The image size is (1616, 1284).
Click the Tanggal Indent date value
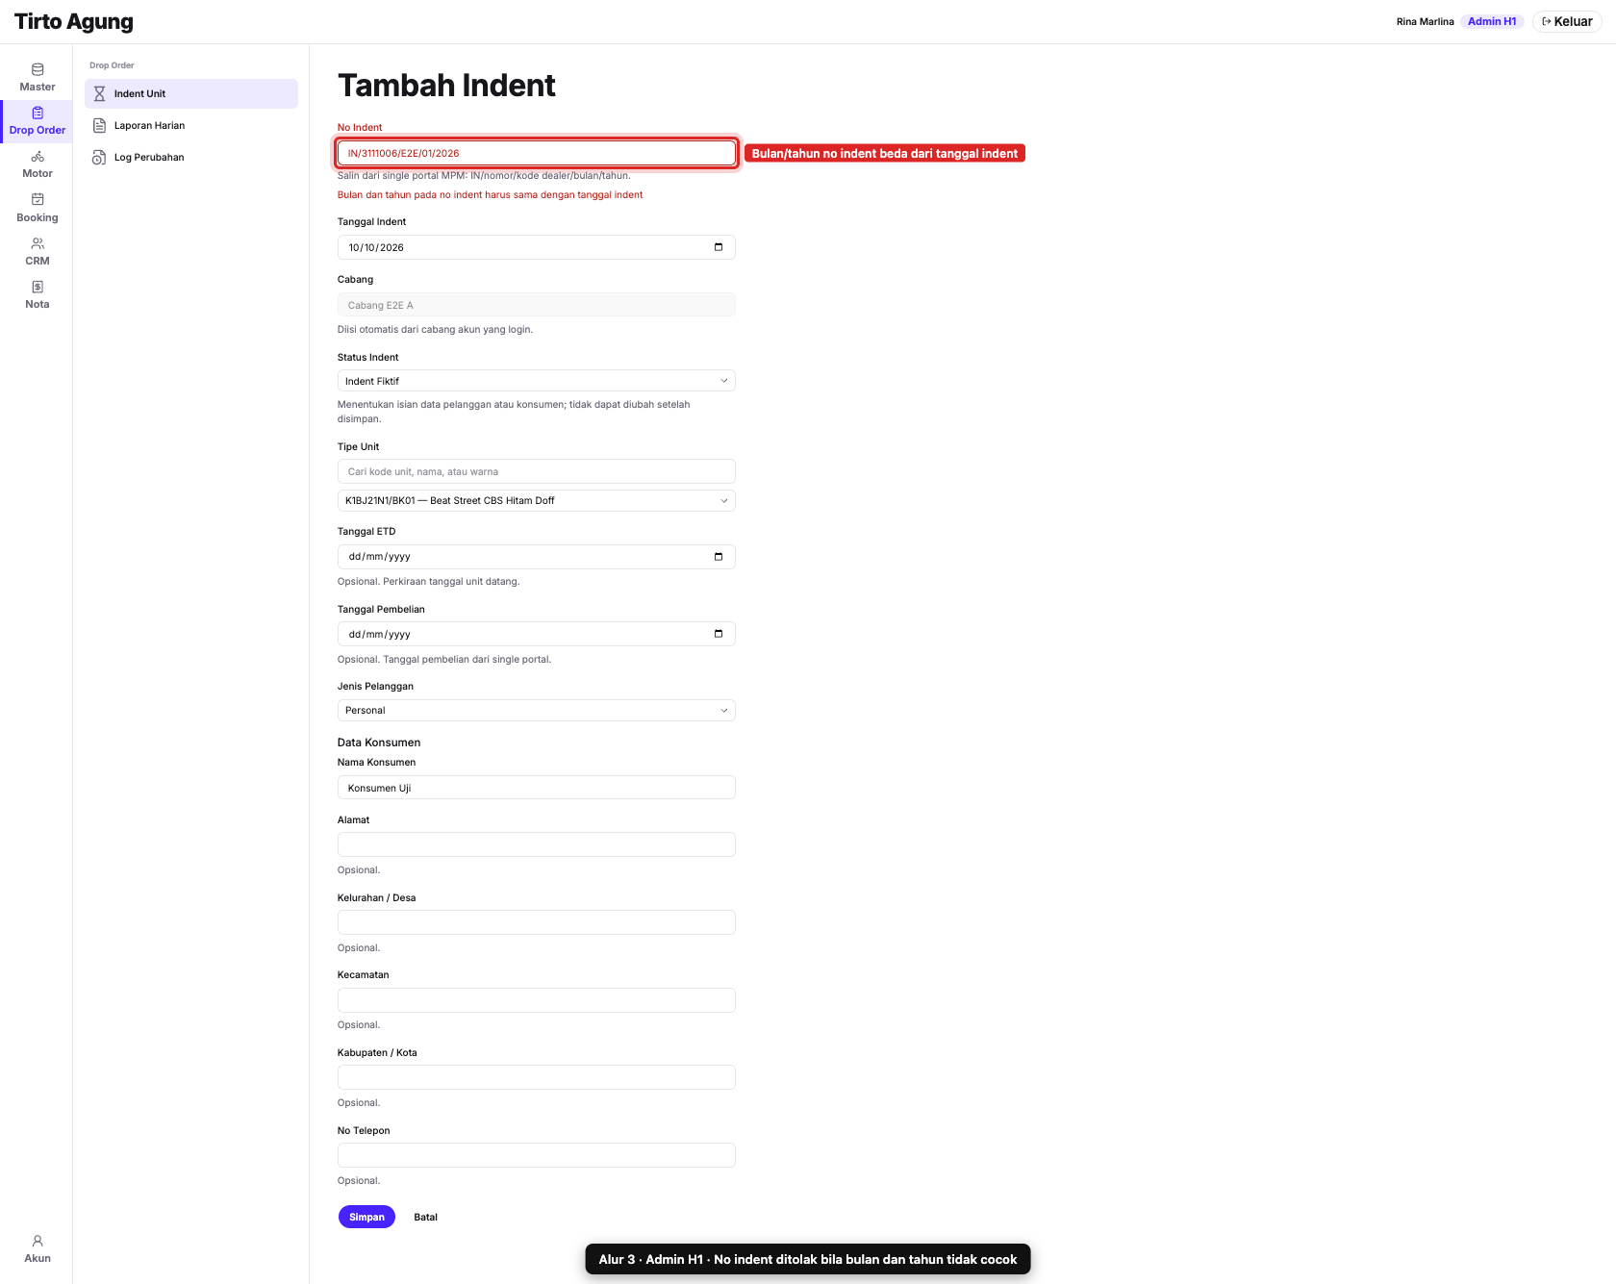[376, 247]
